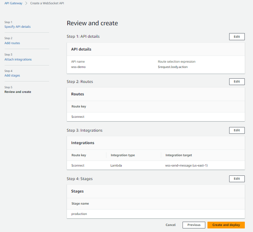This screenshot has height=232, width=253.
Task: Cancel the WebSocket API creation
Action: pos(170,225)
